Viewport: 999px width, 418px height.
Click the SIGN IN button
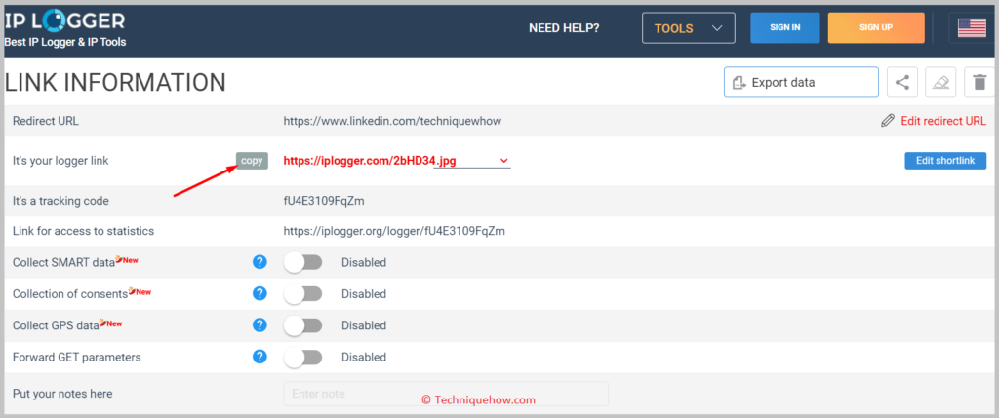[785, 28]
